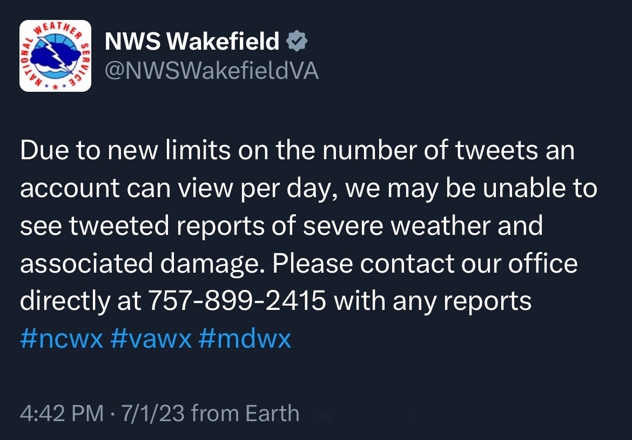632x440 pixels.
Task: Click the 'from Earth' location label
Action: click(x=245, y=414)
